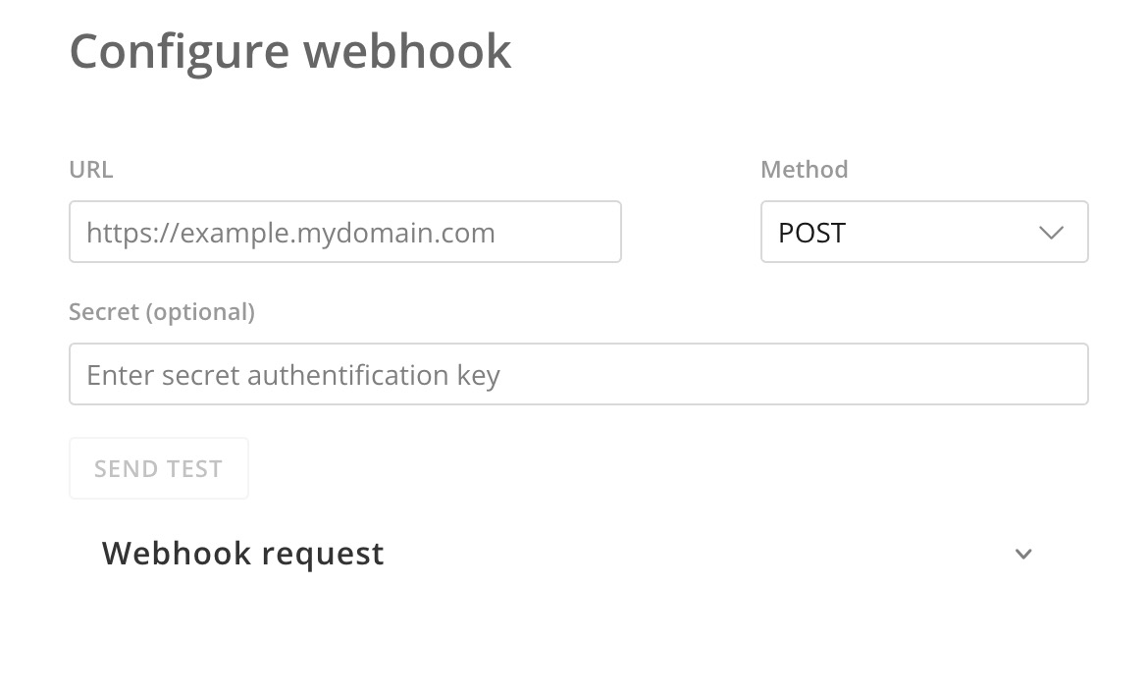Click the SEND TEST button
The image size is (1148, 693).
coord(159,468)
